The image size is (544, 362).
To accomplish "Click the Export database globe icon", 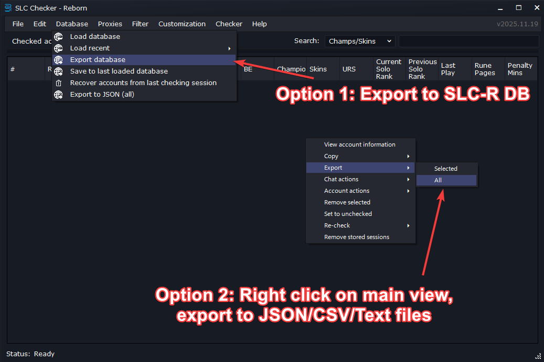I will [x=59, y=60].
